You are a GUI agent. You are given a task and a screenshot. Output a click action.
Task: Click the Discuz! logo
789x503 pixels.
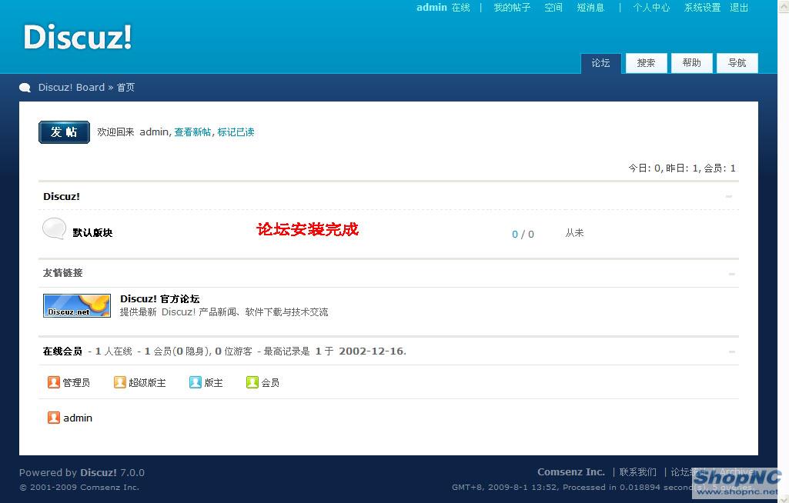pos(78,37)
